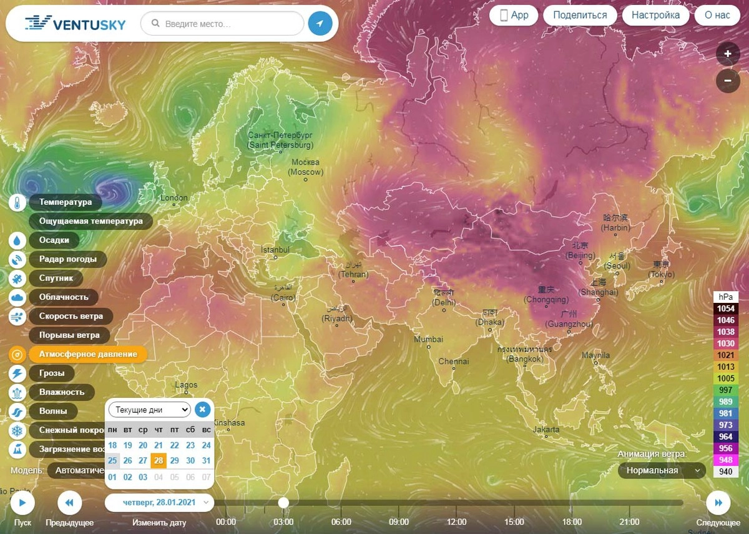
Task: Open the date selector четверг, 28.01.2021
Action: (159, 503)
